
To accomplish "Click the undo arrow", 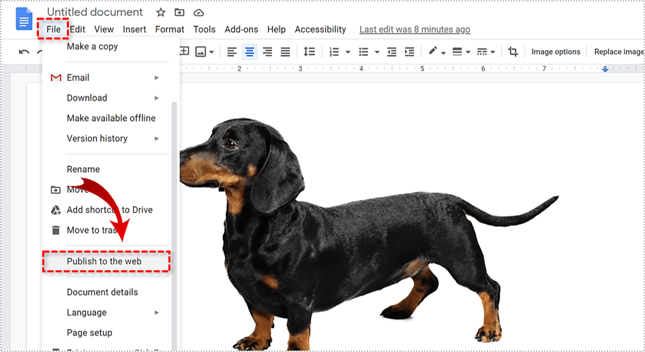I will coord(24,52).
